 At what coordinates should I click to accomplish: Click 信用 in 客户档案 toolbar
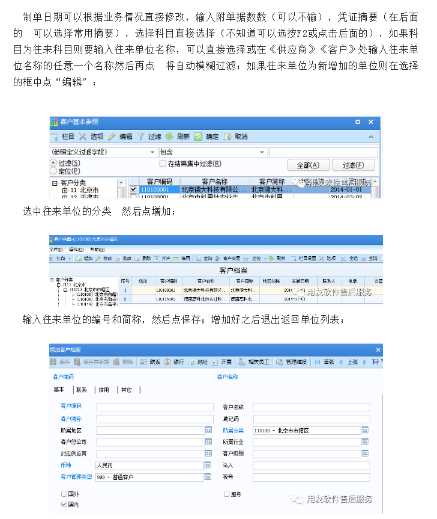pyautogui.click(x=182, y=259)
